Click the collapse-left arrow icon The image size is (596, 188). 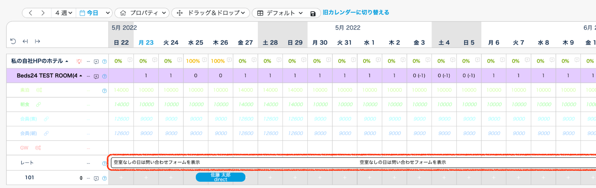[x=25, y=41]
